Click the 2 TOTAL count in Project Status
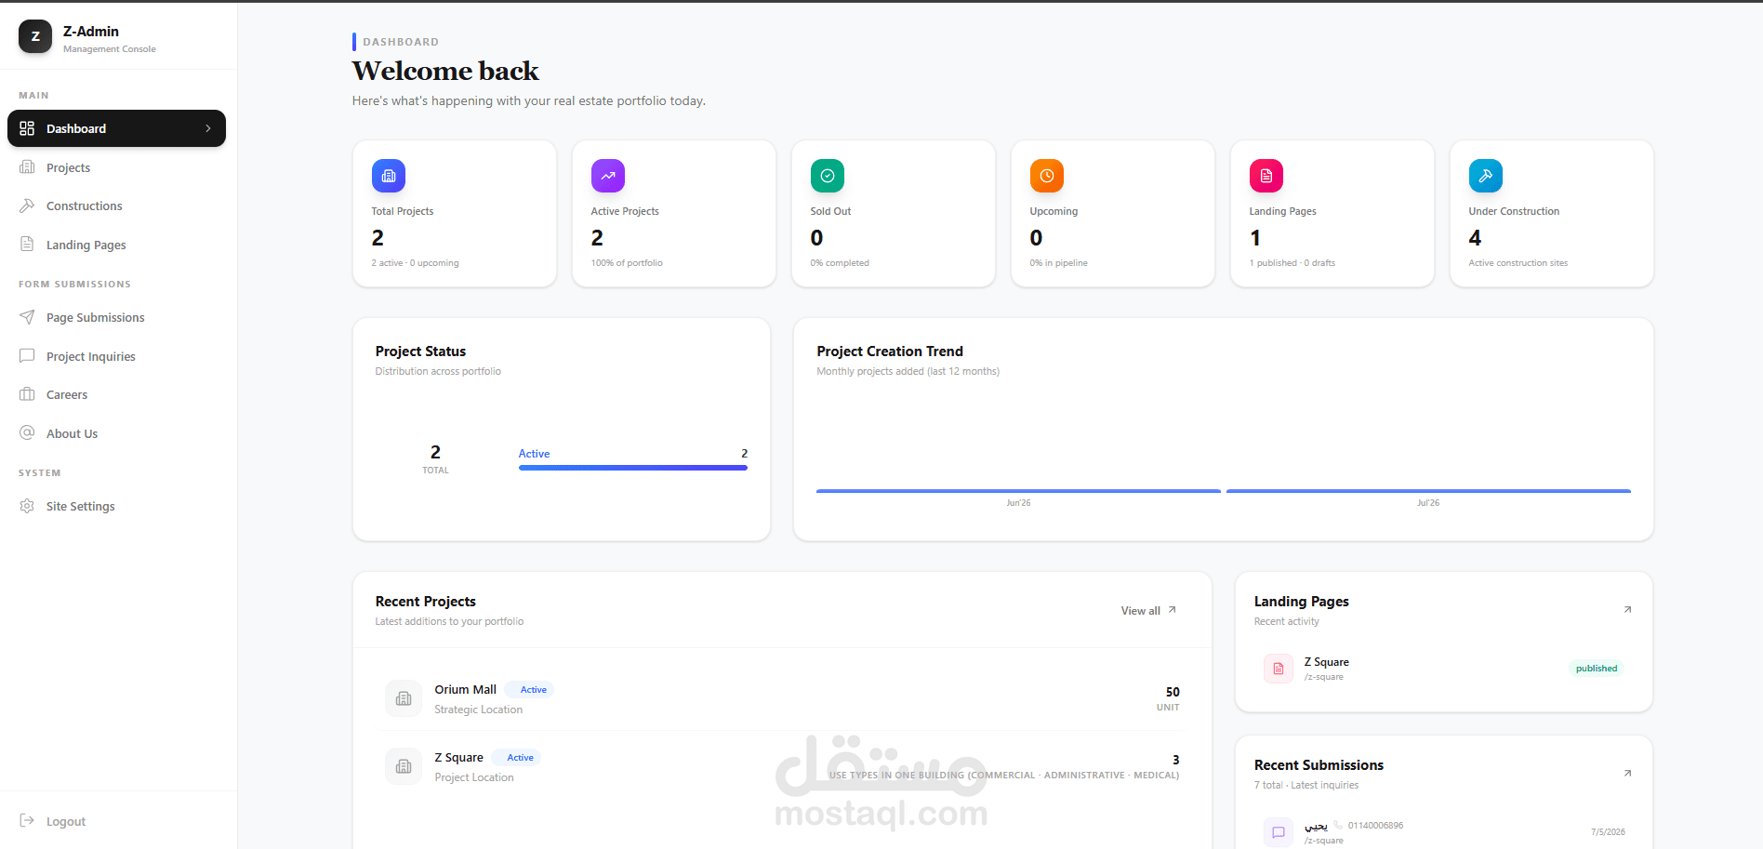The height and width of the screenshot is (849, 1763). click(435, 458)
